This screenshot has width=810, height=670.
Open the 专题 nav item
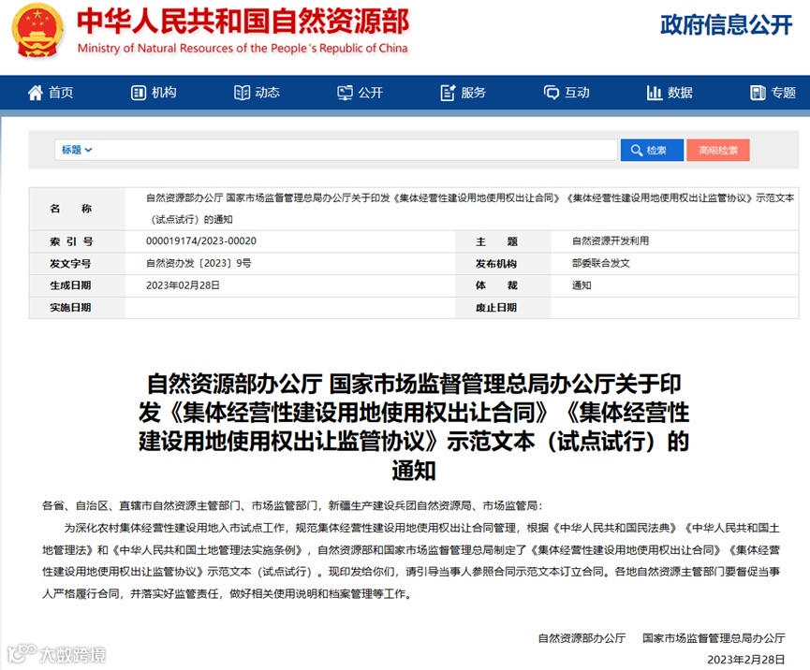coord(773,93)
